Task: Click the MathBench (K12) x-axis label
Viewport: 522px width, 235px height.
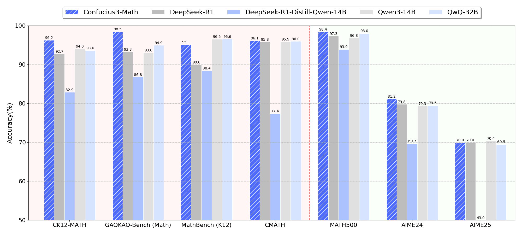Action: (206, 225)
